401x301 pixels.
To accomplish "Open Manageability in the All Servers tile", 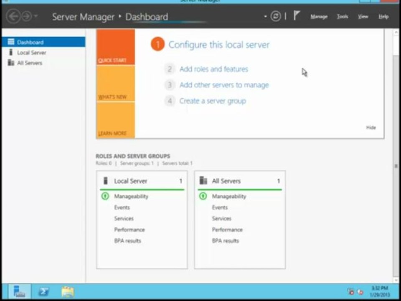I will [x=229, y=196].
